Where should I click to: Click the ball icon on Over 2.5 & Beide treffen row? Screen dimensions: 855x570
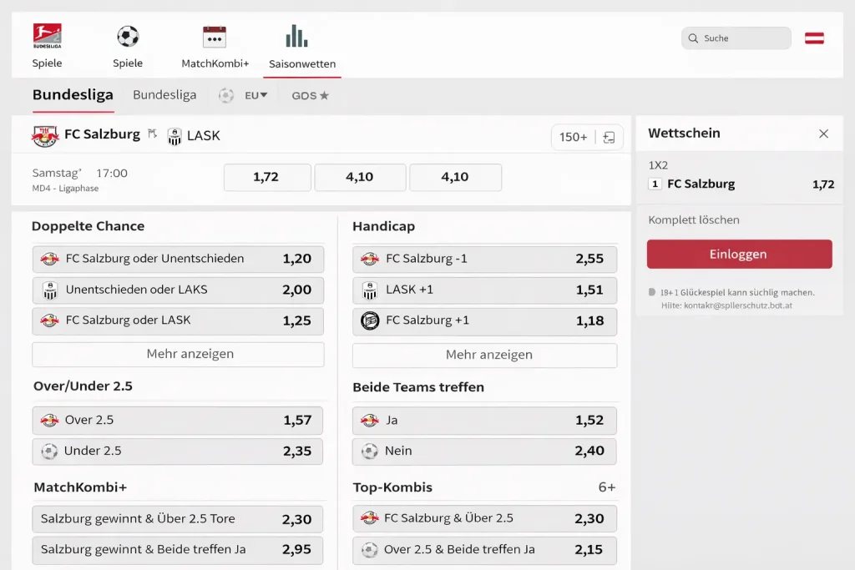[370, 550]
